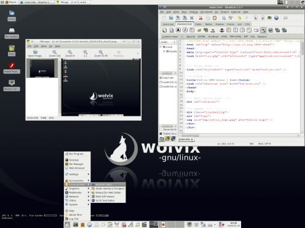Open the Document menu in Bluefish
Viewport: 305px width, 228px height.
point(207,12)
